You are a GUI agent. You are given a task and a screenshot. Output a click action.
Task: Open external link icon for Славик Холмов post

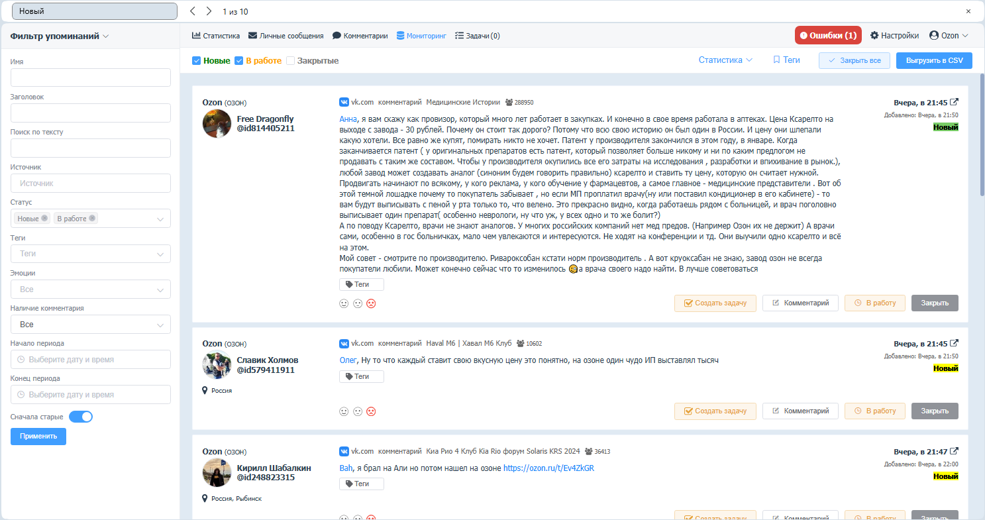click(x=954, y=343)
